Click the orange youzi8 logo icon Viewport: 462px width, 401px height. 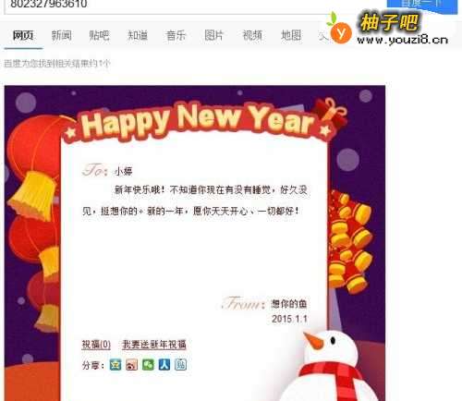tap(340, 30)
